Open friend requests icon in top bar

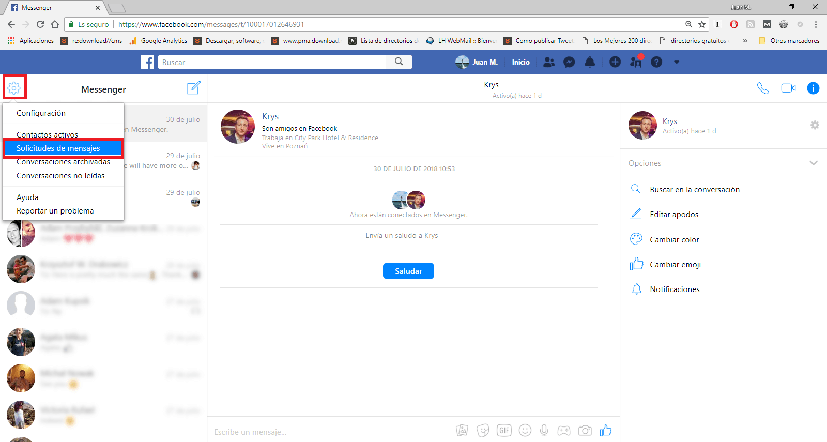pos(549,62)
